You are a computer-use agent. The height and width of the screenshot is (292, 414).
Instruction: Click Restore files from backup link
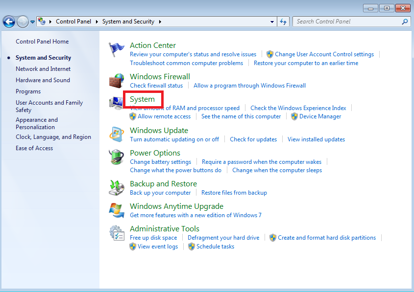[x=234, y=193]
